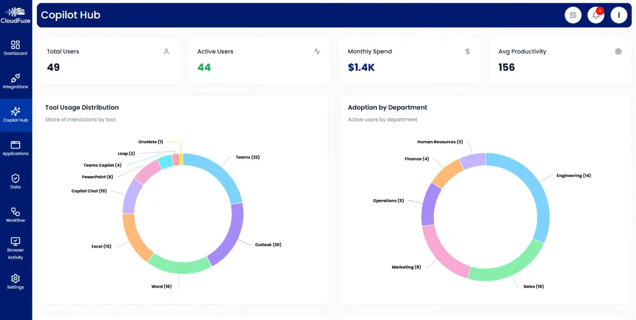Click the dollar icon on Monthly Spend card

468,51
